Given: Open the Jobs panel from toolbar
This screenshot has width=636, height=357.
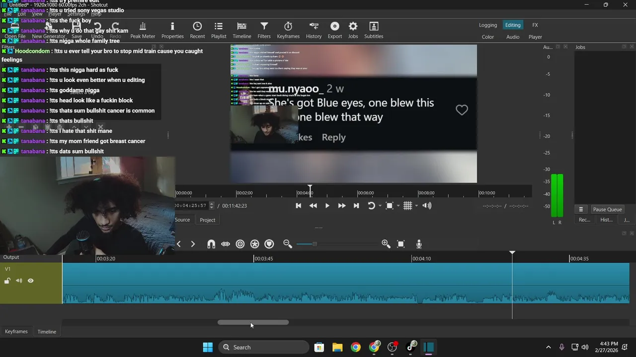Looking at the screenshot, I should tap(353, 30).
